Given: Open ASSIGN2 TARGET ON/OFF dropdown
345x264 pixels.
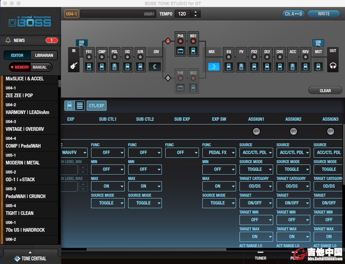Looking at the screenshot, I should pyautogui.click(x=293, y=203).
